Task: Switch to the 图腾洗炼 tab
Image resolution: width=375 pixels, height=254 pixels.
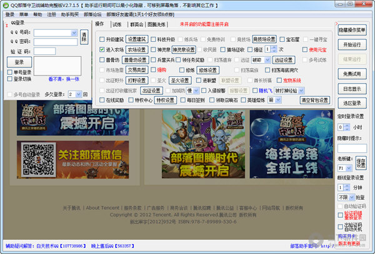Action: point(156,24)
